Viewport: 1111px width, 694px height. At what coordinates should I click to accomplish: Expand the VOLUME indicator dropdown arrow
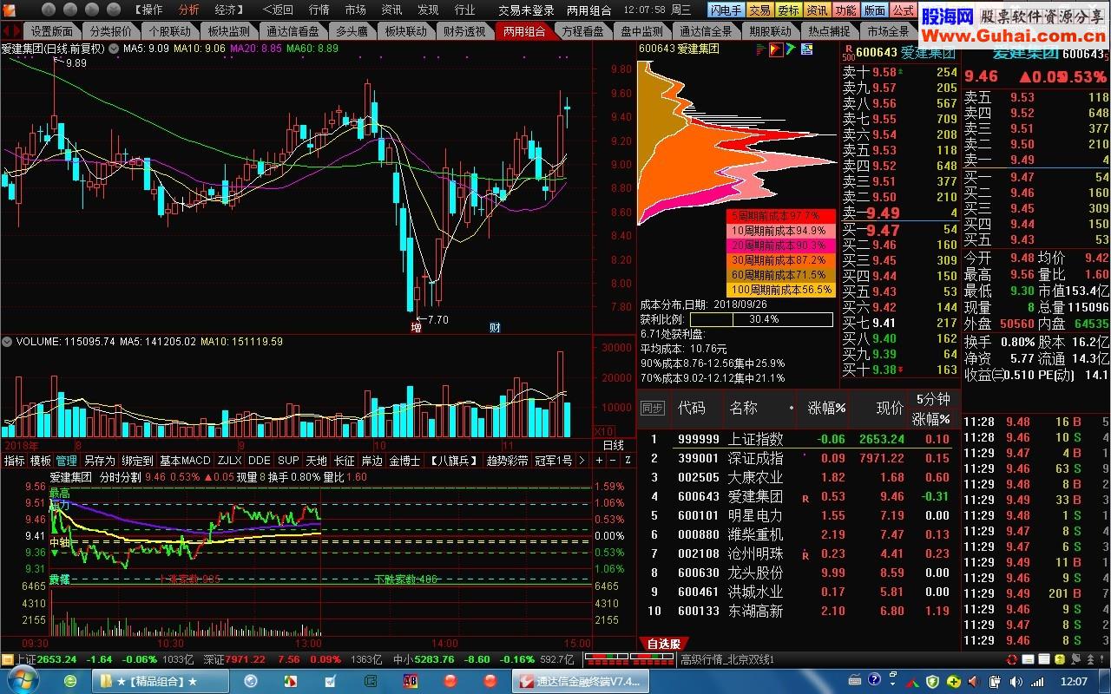(x=8, y=342)
